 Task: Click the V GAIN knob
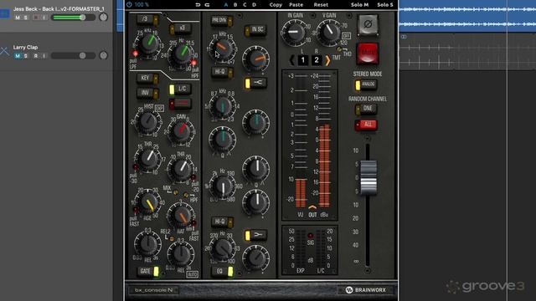click(x=329, y=32)
